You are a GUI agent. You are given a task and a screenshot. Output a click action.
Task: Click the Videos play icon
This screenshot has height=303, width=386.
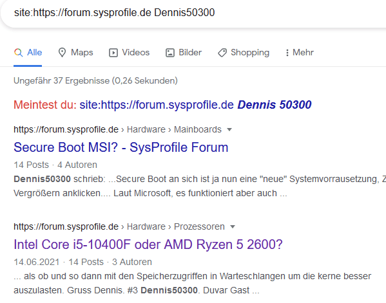coord(113,53)
